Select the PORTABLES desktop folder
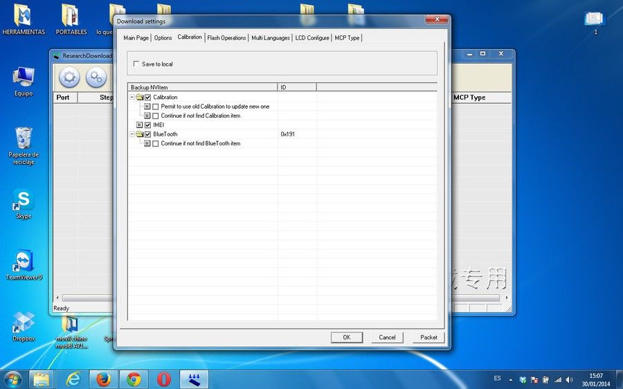The width and height of the screenshot is (623, 389). (71, 20)
